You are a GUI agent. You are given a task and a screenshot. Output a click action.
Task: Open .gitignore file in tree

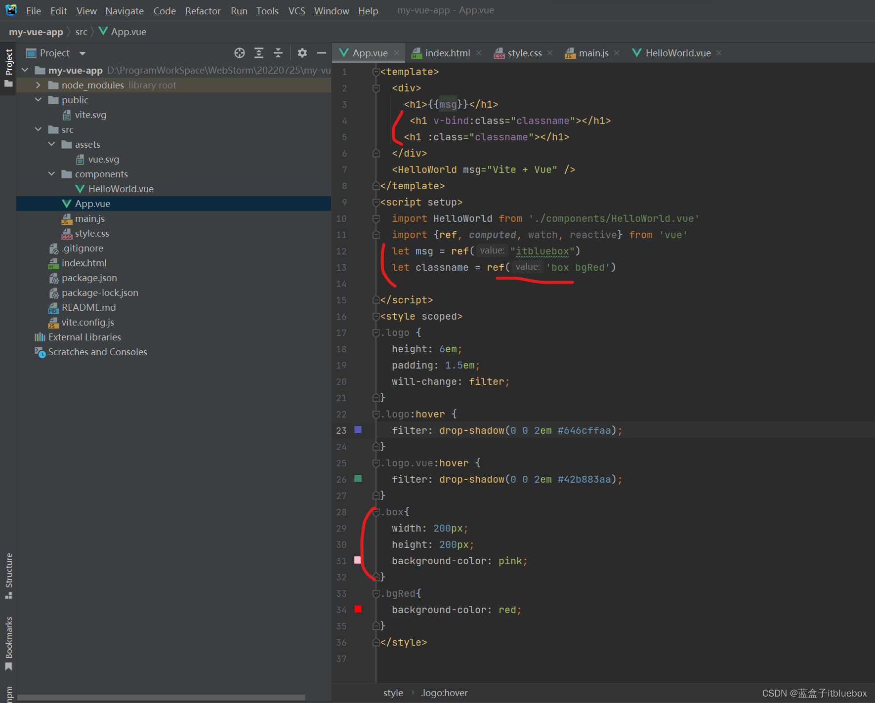(x=83, y=248)
